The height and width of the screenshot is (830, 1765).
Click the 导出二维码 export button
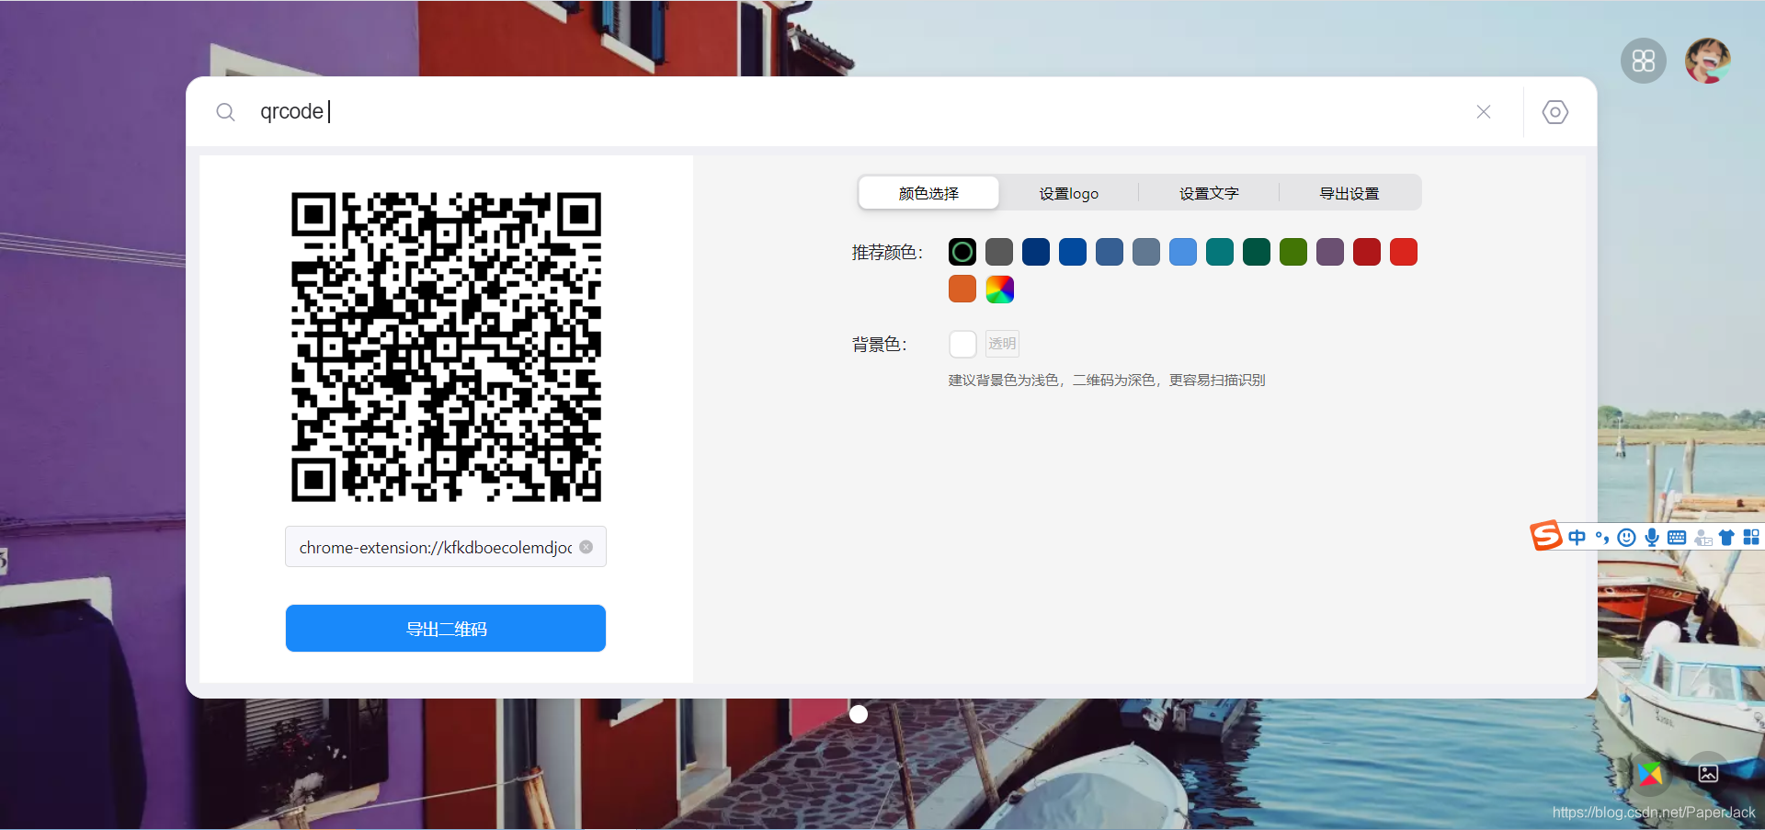tap(445, 628)
